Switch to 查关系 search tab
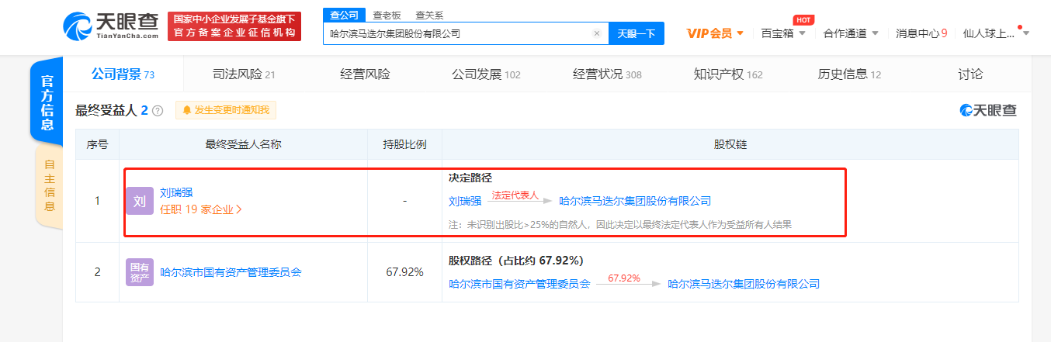 pos(430,14)
